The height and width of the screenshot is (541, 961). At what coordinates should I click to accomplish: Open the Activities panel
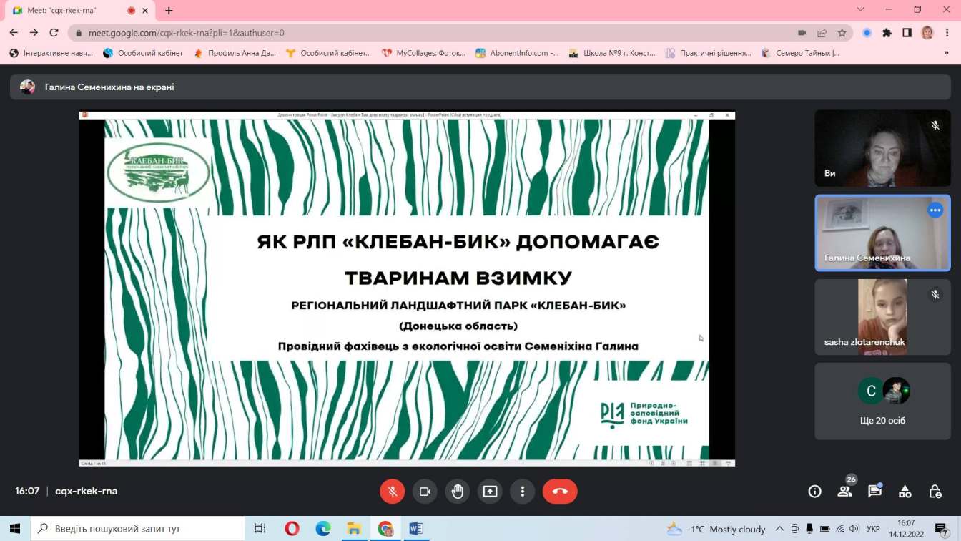905,492
